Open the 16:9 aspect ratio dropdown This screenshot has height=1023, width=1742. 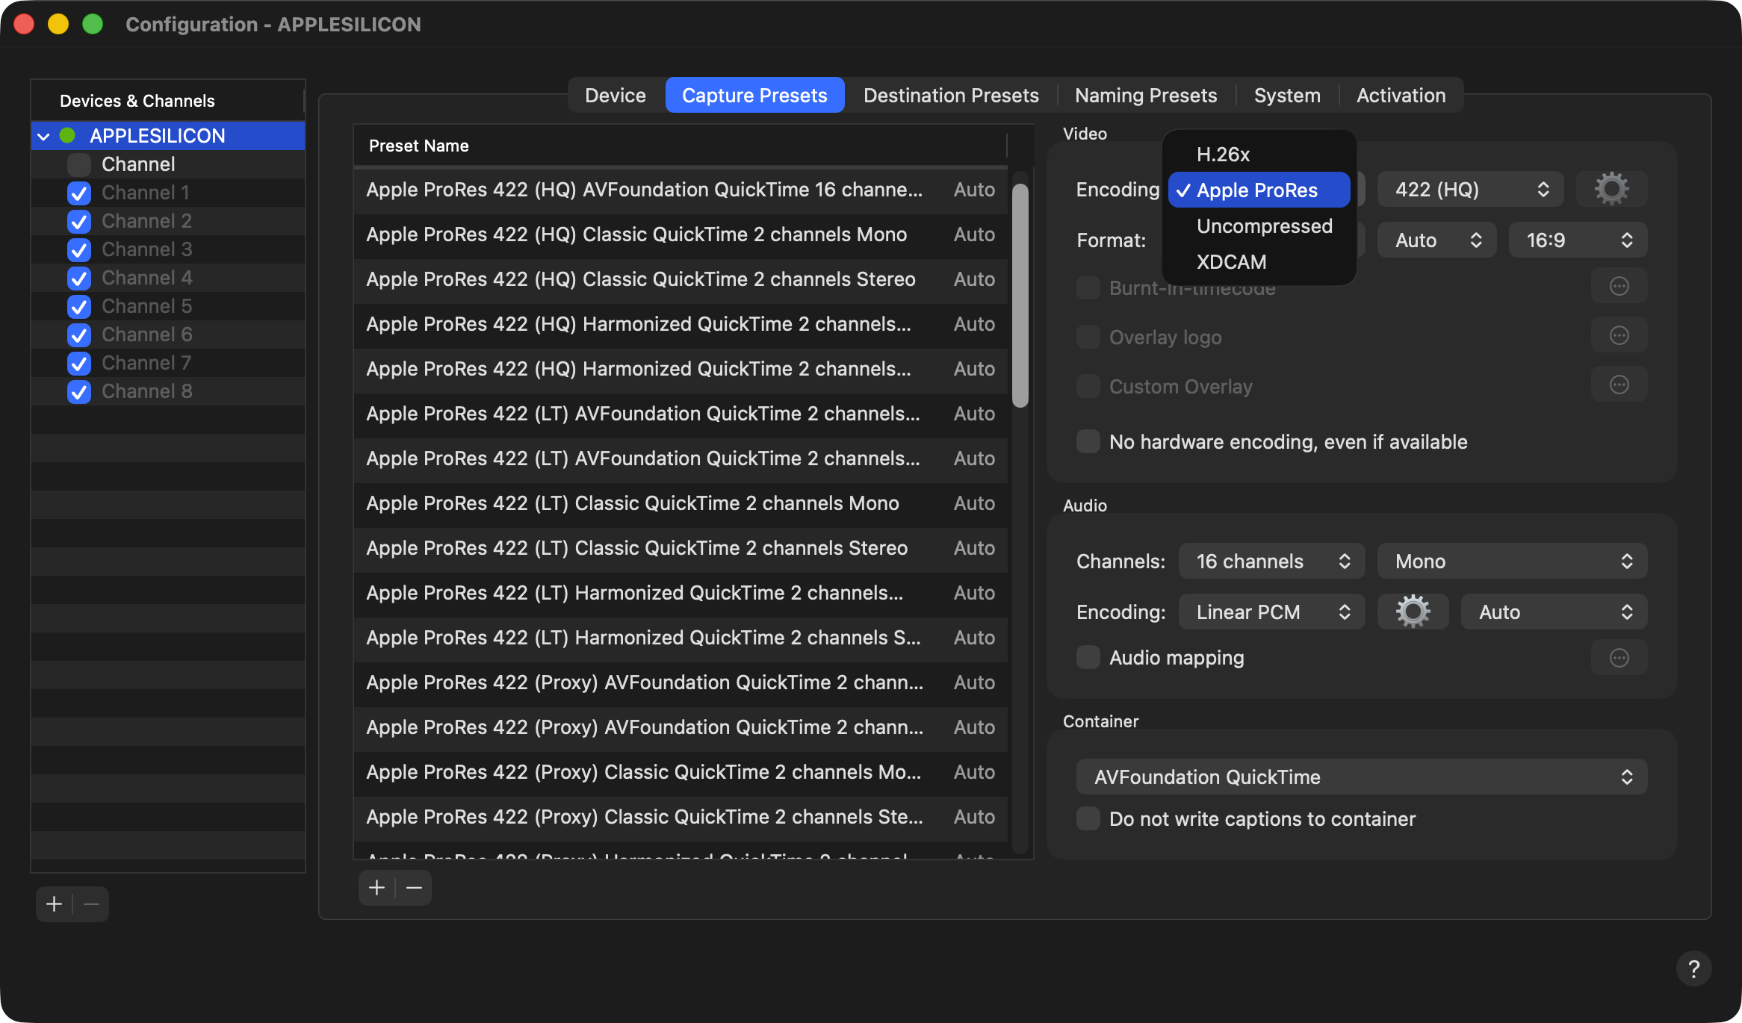click(1578, 240)
